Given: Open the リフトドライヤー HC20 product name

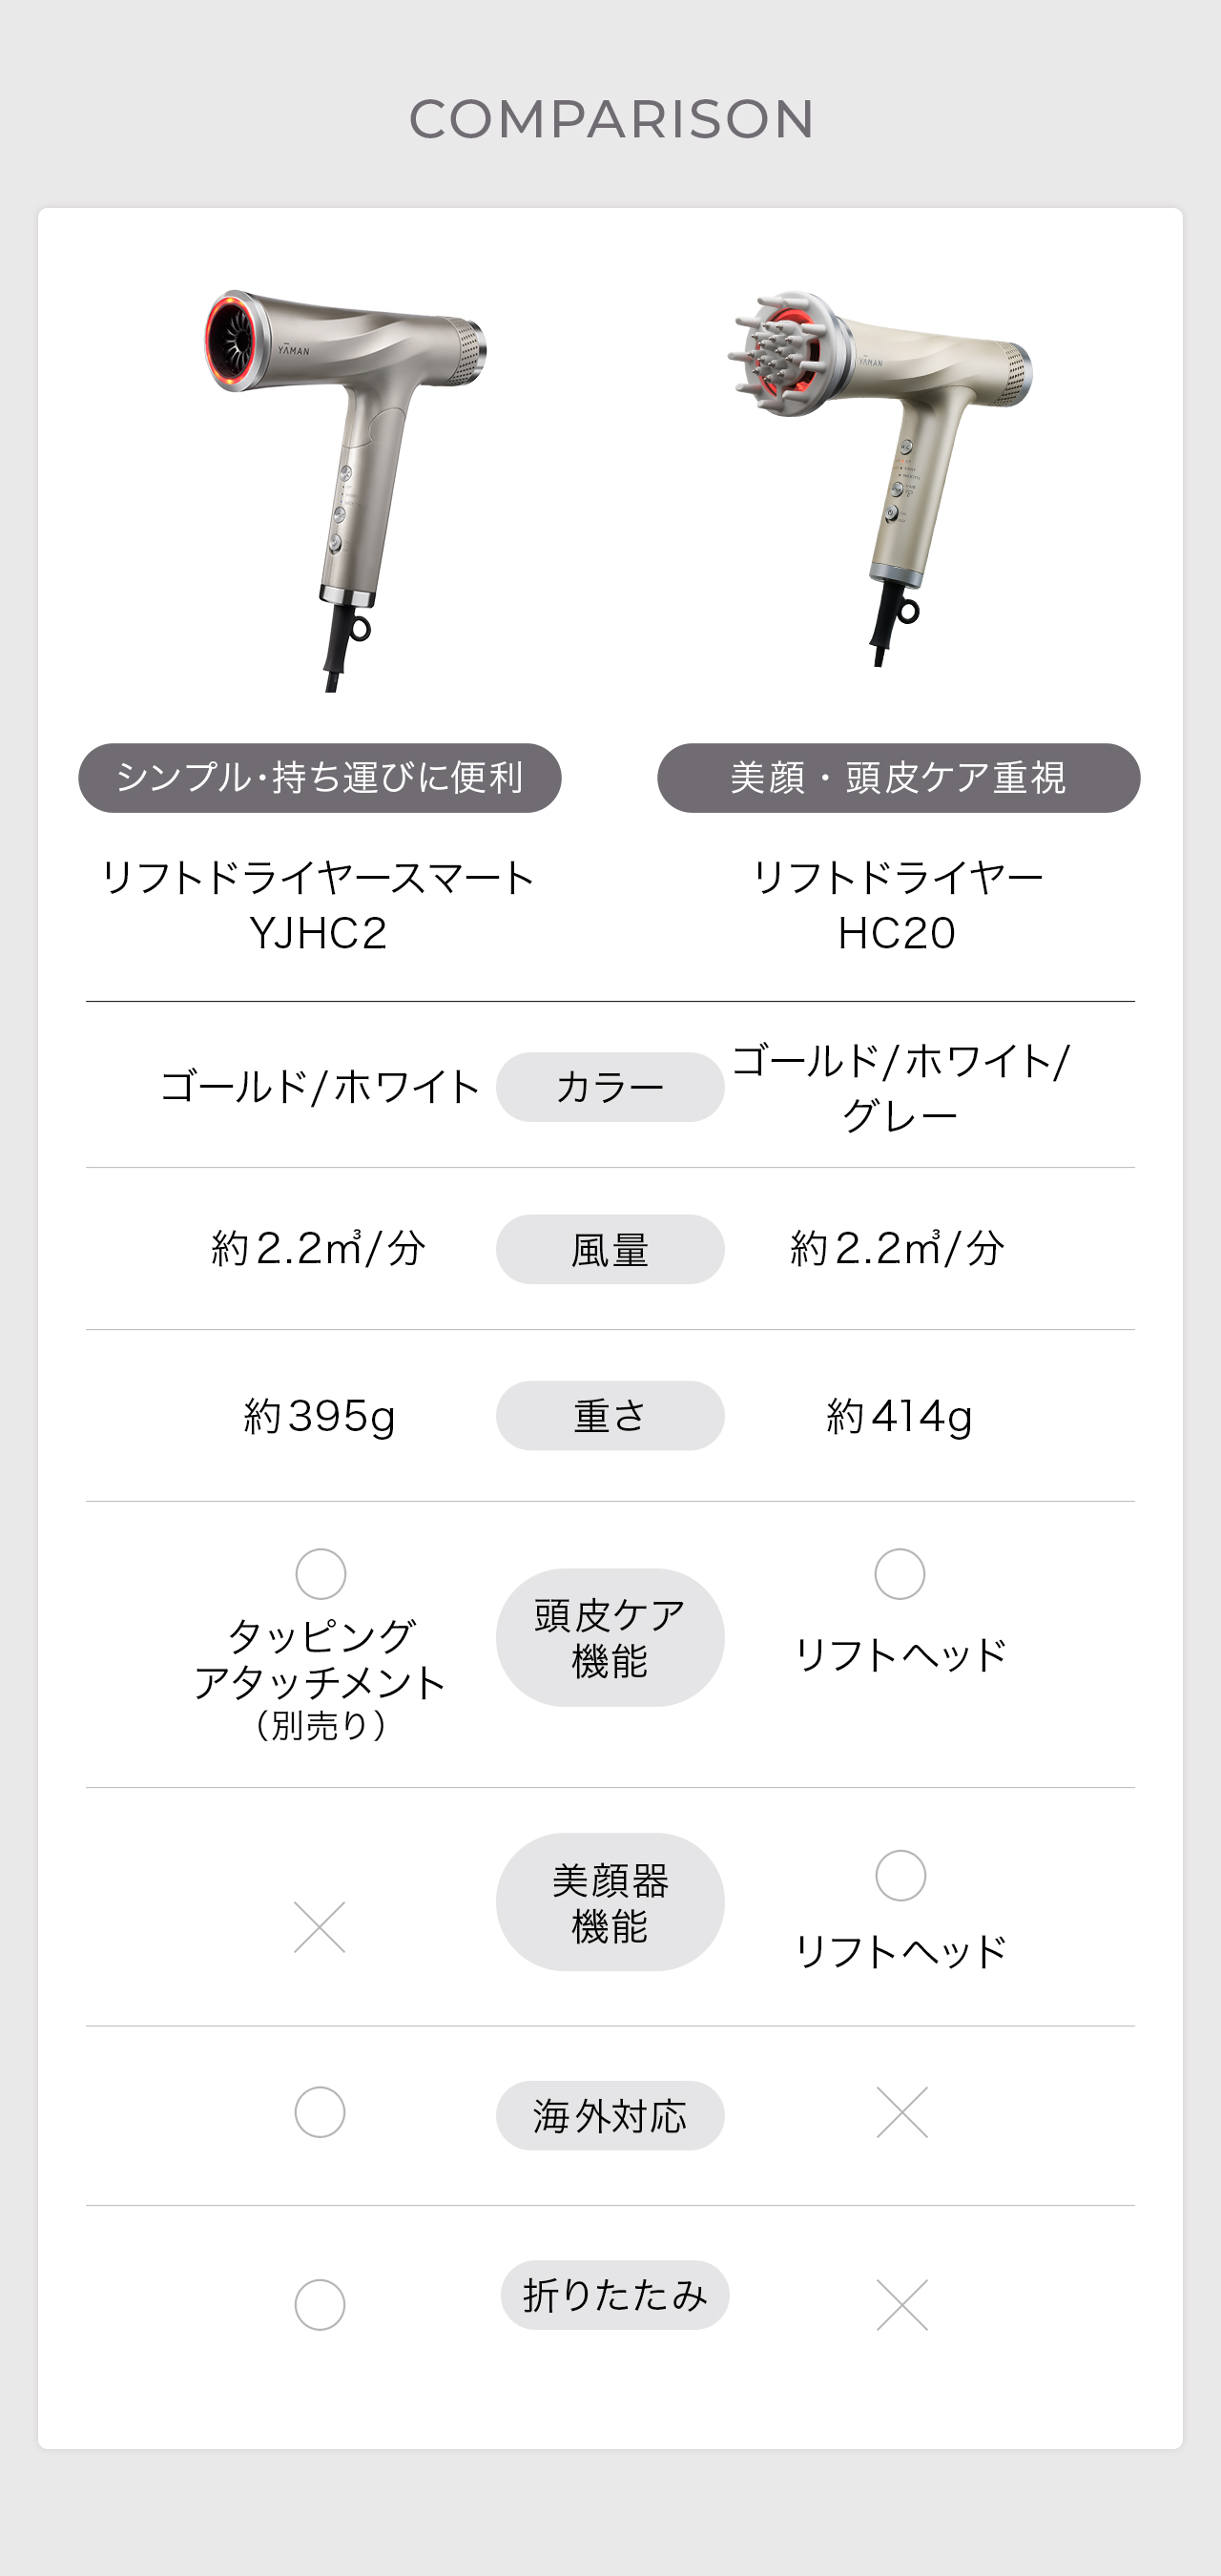Looking at the screenshot, I should 897,905.
